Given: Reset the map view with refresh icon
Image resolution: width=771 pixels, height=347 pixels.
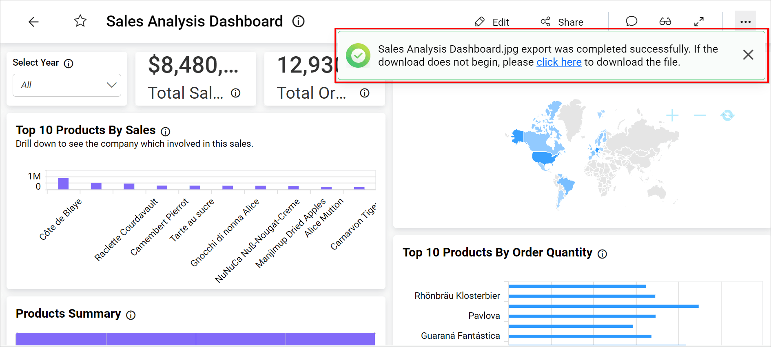Looking at the screenshot, I should point(727,115).
